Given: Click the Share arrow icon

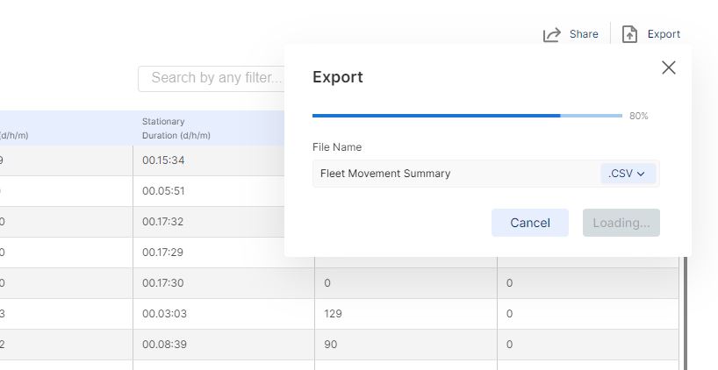Looking at the screenshot, I should point(552,34).
